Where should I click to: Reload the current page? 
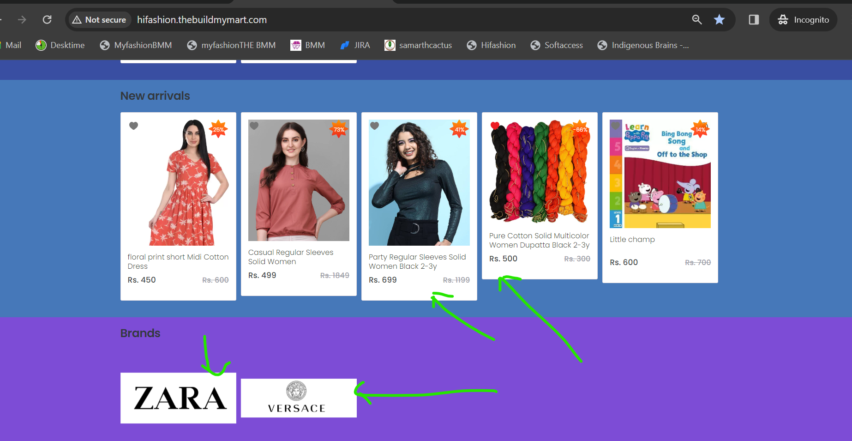tap(47, 19)
